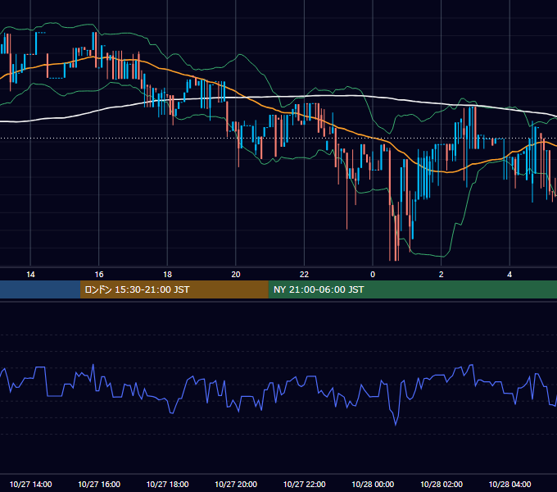Click the 10/27 14:00 date label
The image size is (557, 492).
[30, 484]
